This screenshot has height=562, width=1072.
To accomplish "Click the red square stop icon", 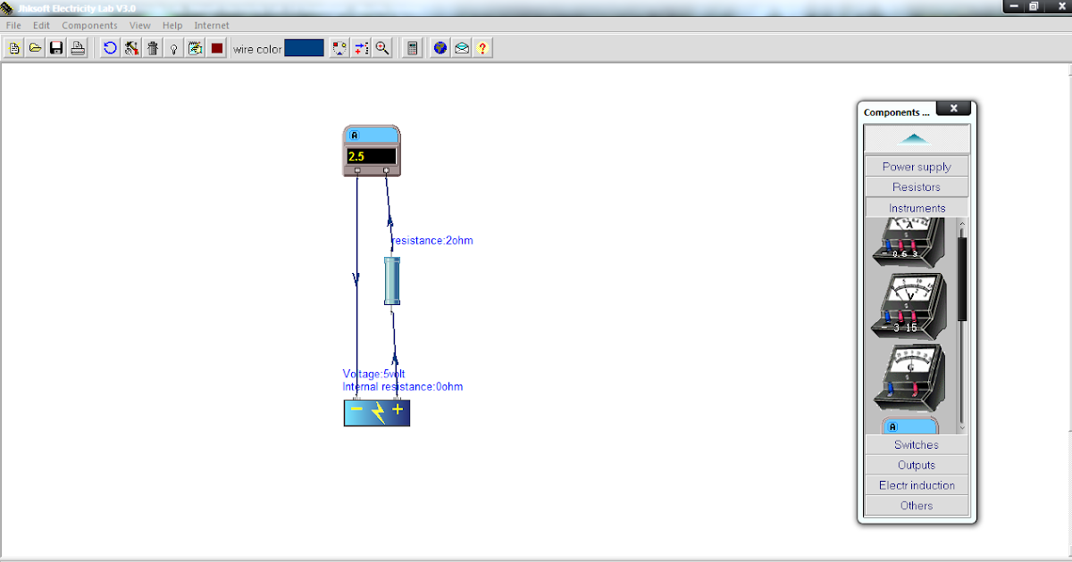I will (x=216, y=47).
